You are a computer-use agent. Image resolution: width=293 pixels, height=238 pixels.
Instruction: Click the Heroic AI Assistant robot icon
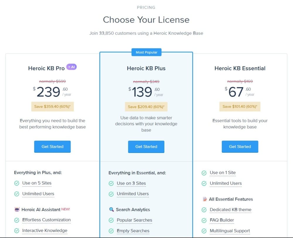click(x=17, y=209)
